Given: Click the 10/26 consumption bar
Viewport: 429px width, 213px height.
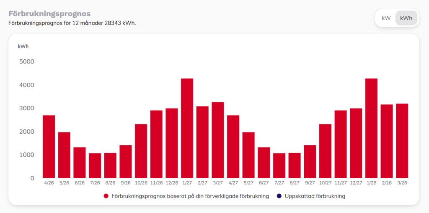Looking at the screenshot, I should coord(141,151).
